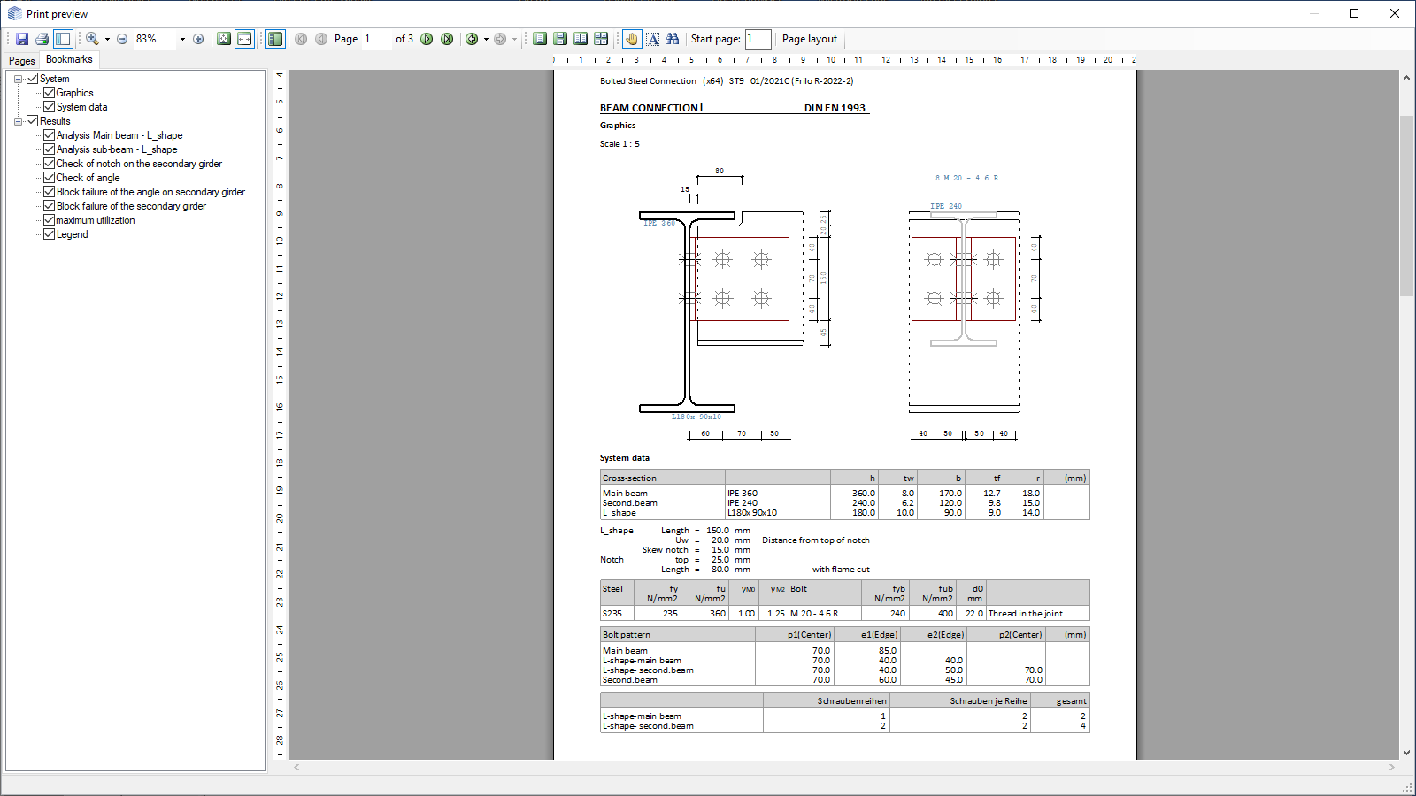
Task: Toggle the maximum utilization checkbox
Action: click(50, 220)
